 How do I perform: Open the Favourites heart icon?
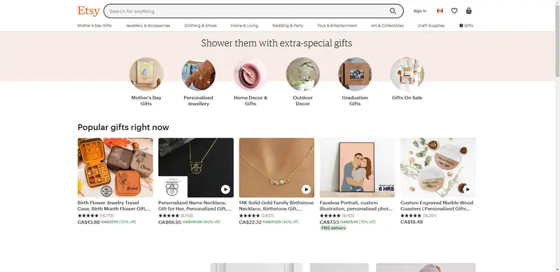click(x=454, y=11)
